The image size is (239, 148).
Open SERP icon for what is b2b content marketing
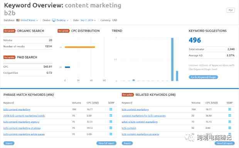coord(230,122)
